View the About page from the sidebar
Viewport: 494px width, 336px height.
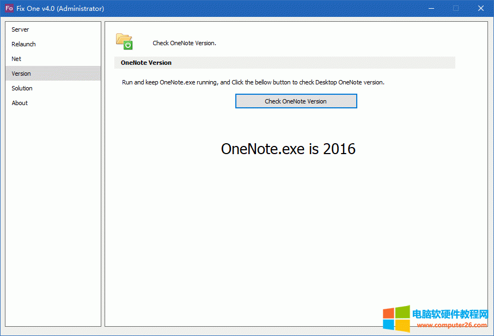(x=20, y=103)
